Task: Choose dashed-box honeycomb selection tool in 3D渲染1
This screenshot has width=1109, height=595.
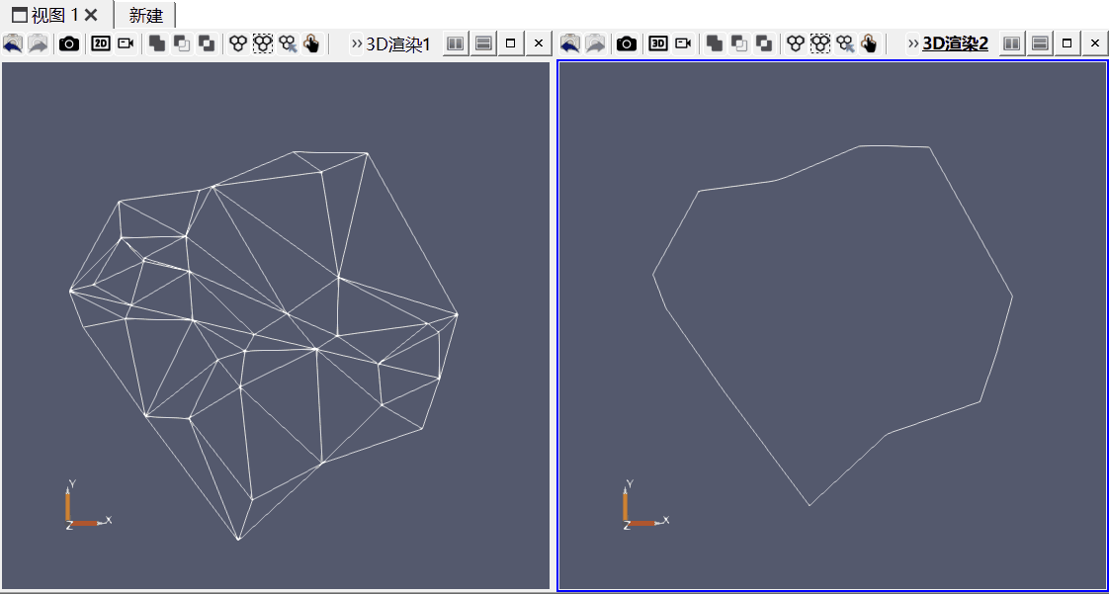Action: pos(263,43)
